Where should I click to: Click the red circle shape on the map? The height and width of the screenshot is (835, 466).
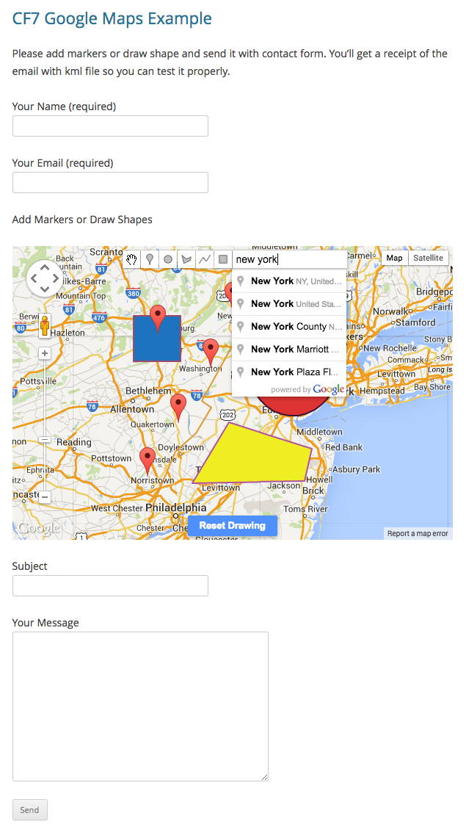tap(293, 405)
